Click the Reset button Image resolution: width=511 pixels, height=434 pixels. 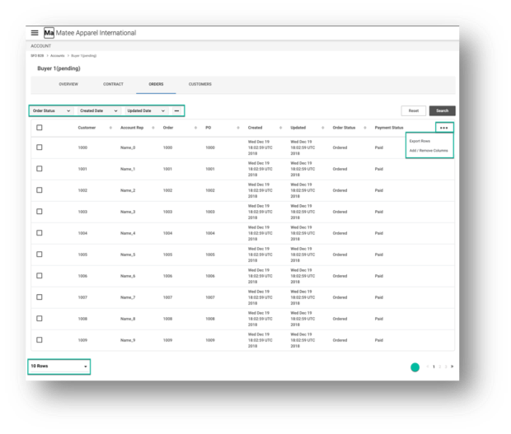[414, 110]
